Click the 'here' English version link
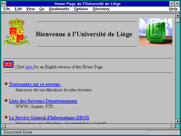The height and width of the screenshot is (136, 181). (x=29, y=67)
